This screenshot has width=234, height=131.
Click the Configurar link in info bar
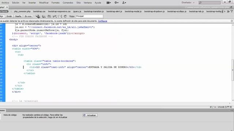pyautogui.click(x=102, y=21)
